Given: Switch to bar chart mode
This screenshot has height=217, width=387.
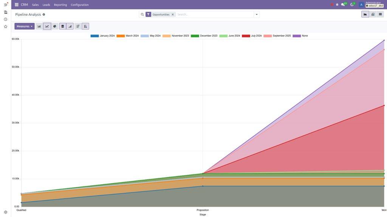Looking at the screenshot, I should [x=39, y=26].
